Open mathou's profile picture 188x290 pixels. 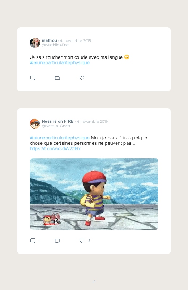tap(35, 43)
